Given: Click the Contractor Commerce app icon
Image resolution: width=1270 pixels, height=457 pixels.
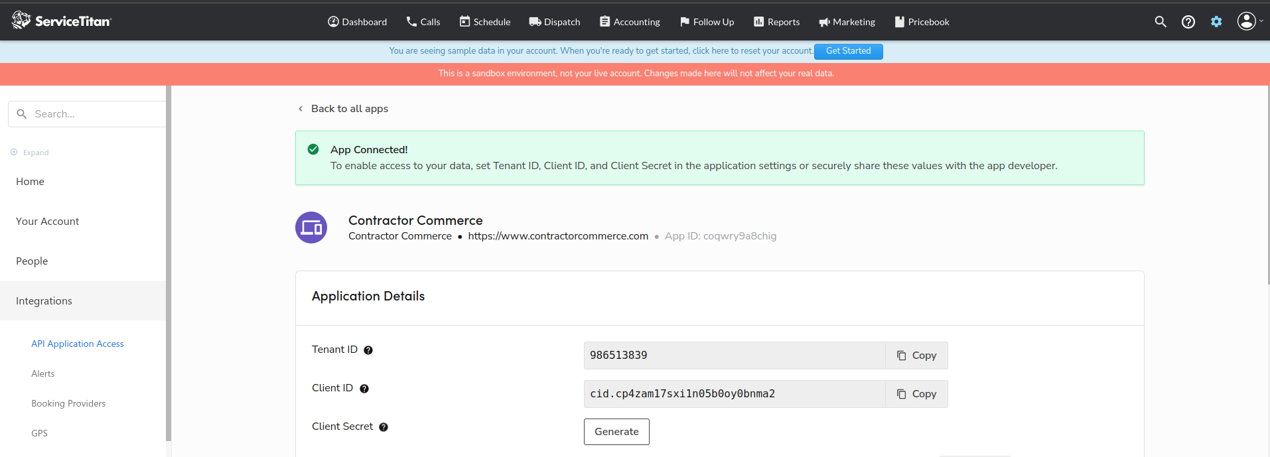Looking at the screenshot, I should pos(311,228).
